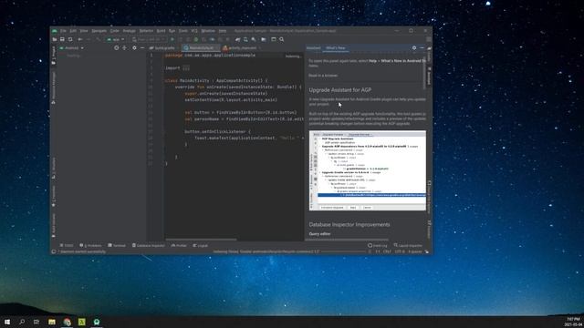Image resolution: width=584 pixels, height=328 pixels.
Task: Open the app run configuration dropdown
Action: [x=116, y=39]
